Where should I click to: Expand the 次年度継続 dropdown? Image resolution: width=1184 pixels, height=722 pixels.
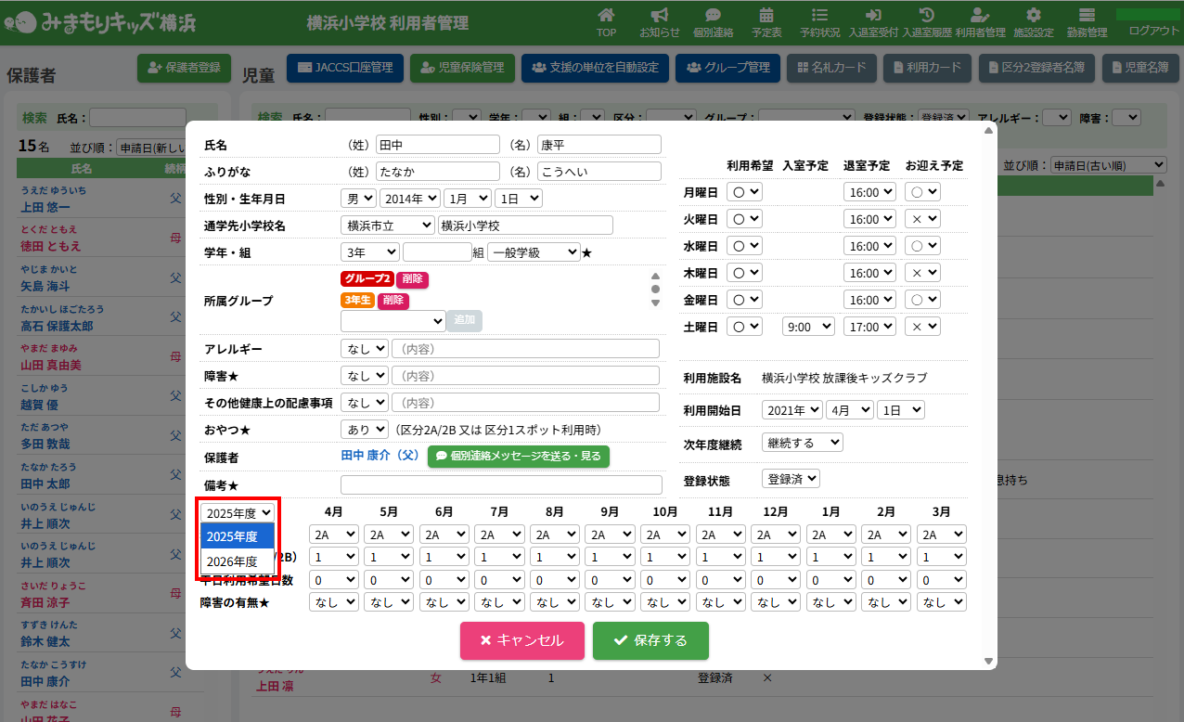pos(802,443)
